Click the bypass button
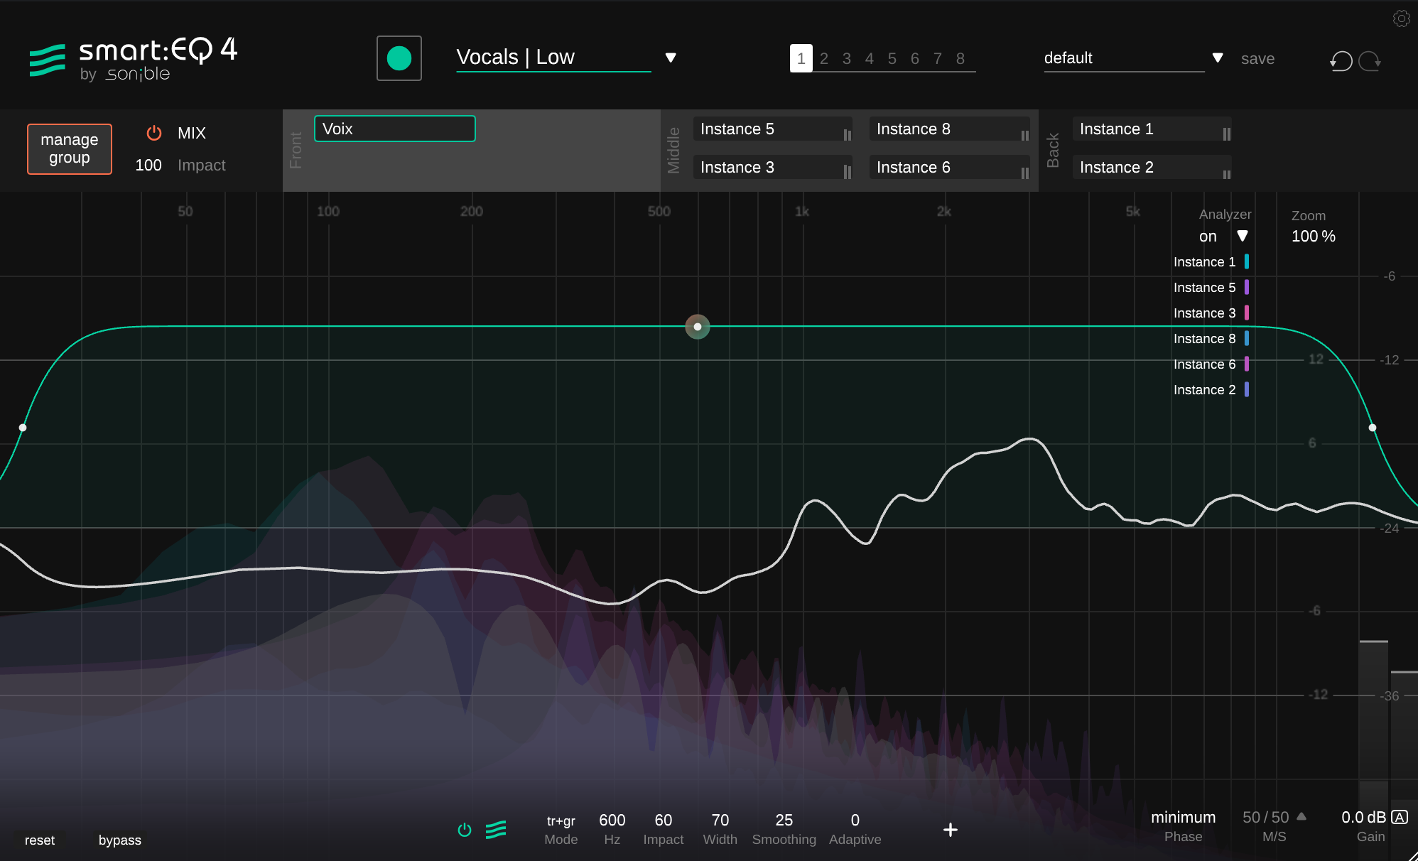This screenshot has width=1418, height=861. coord(119,840)
